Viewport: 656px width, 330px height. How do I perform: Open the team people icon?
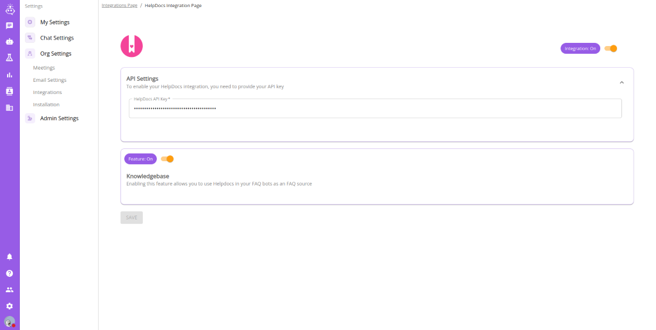10,290
